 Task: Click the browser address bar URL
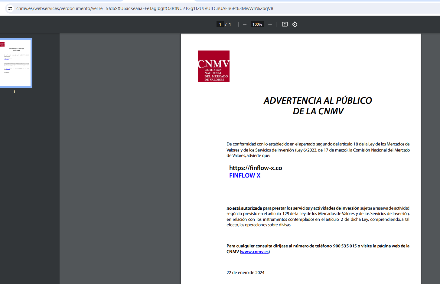[x=145, y=8]
